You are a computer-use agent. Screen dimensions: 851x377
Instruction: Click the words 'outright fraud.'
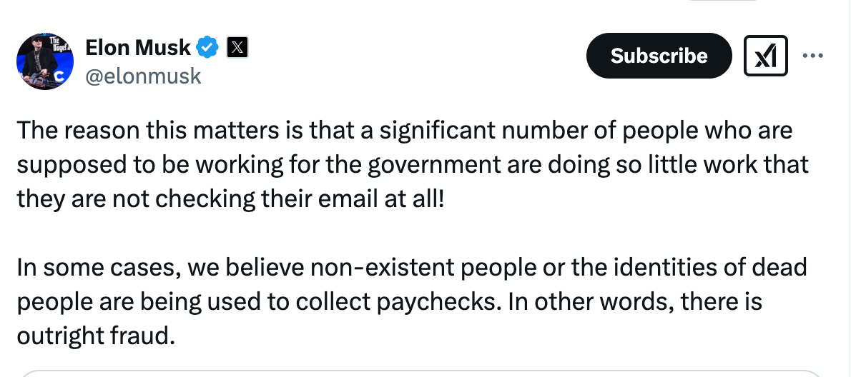click(x=96, y=336)
